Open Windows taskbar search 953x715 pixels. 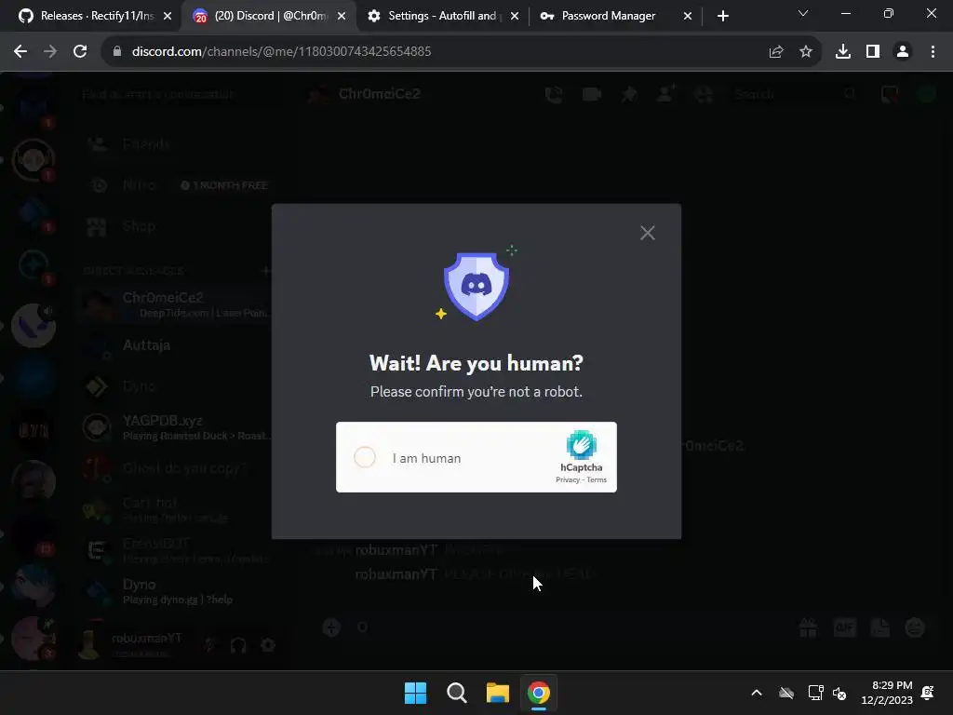coord(456,693)
